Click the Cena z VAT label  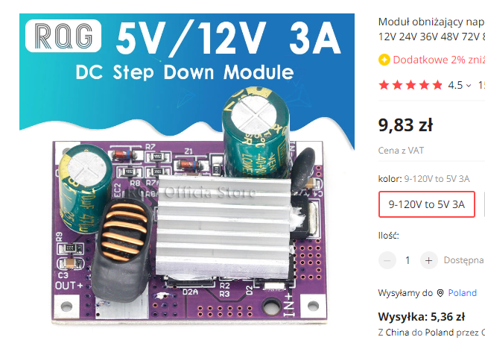[x=401, y=151]
